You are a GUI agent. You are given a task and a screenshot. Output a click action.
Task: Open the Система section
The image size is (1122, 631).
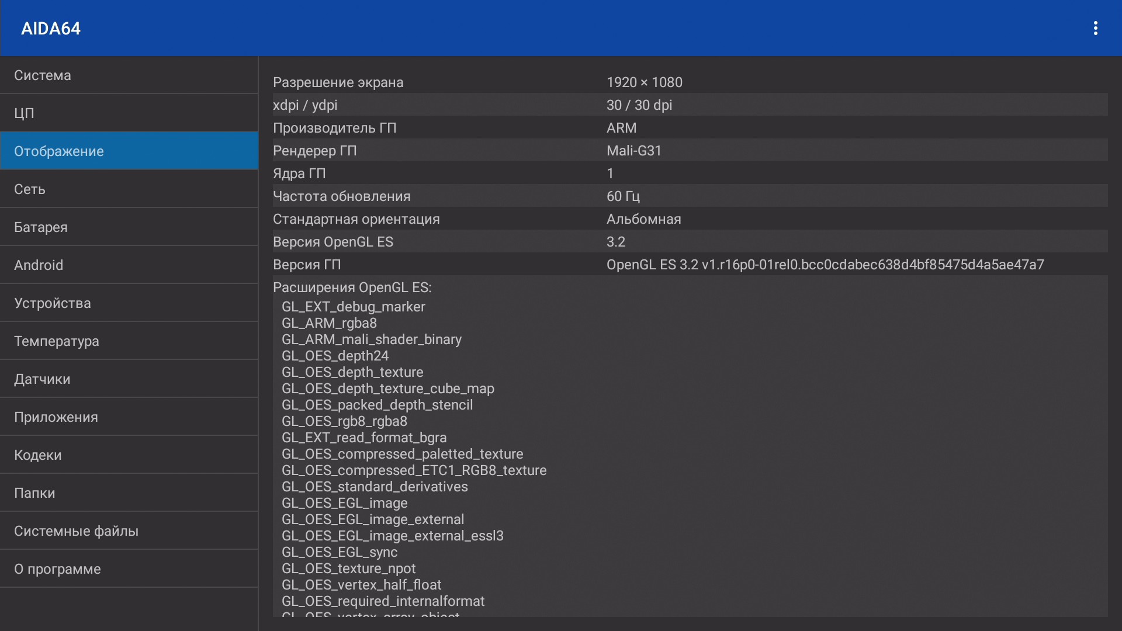[129, 75]
